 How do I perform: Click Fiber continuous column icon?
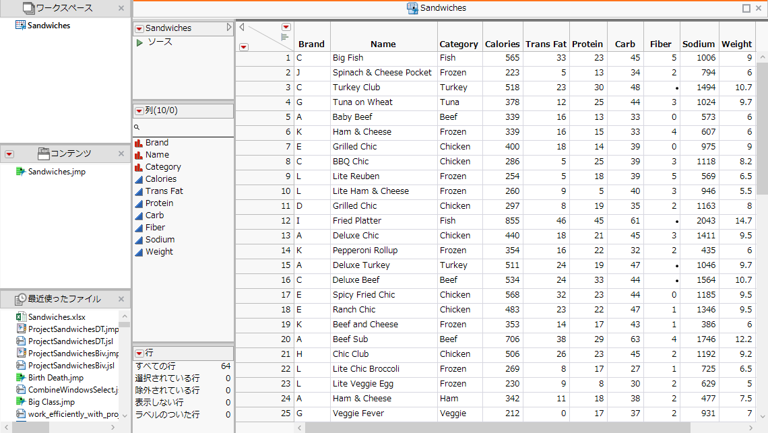tap(139, 228)
